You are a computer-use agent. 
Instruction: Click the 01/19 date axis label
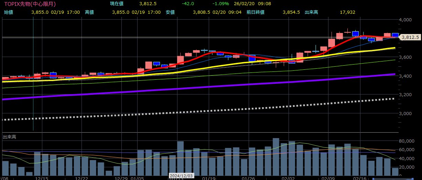pos(209,178)
